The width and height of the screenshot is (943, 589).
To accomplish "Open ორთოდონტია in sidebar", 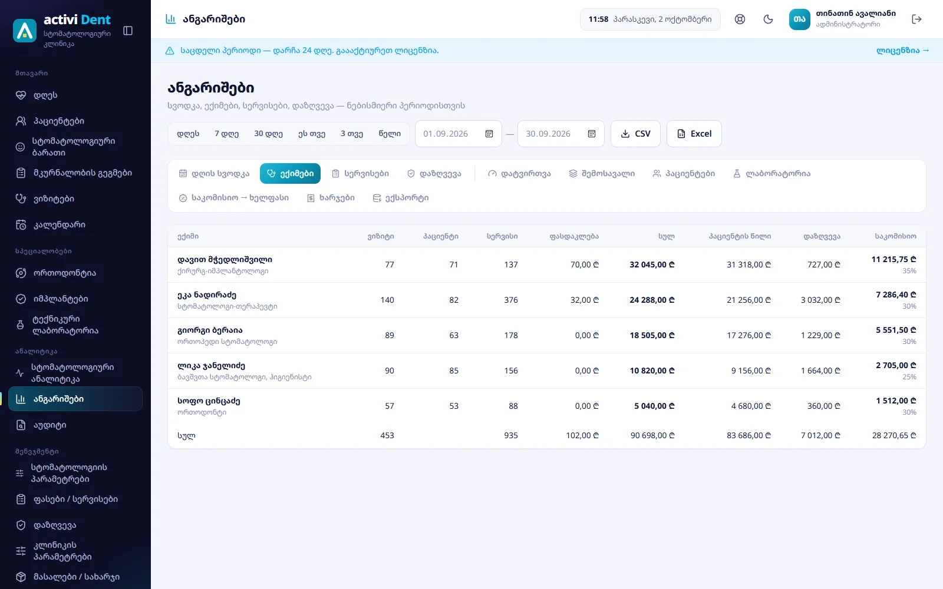I will tap(75, 273).
